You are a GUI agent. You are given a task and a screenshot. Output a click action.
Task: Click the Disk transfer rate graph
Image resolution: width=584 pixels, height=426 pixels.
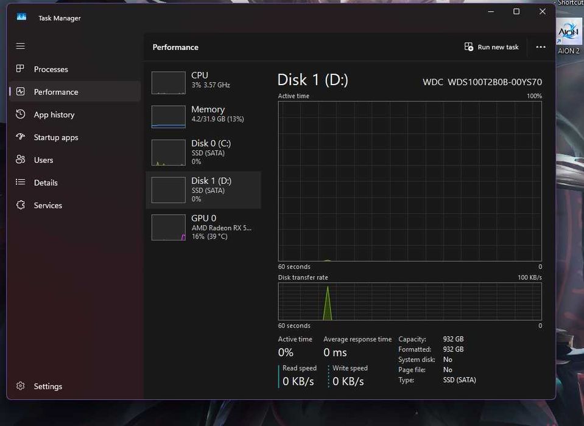click(x=410, y=301)
